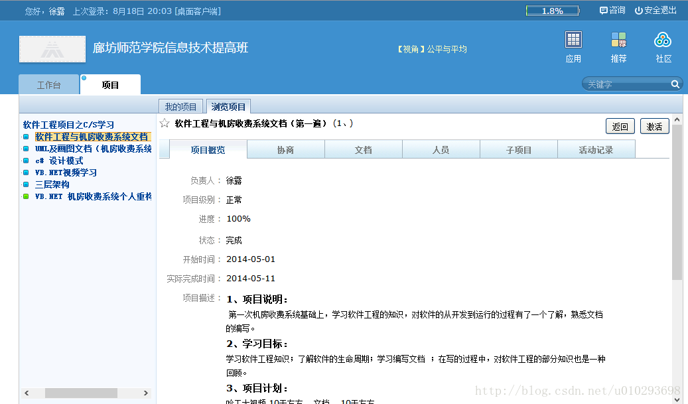
Task: Click bullet icon beside VB.NET视频学习
Action: coord(26,172)
